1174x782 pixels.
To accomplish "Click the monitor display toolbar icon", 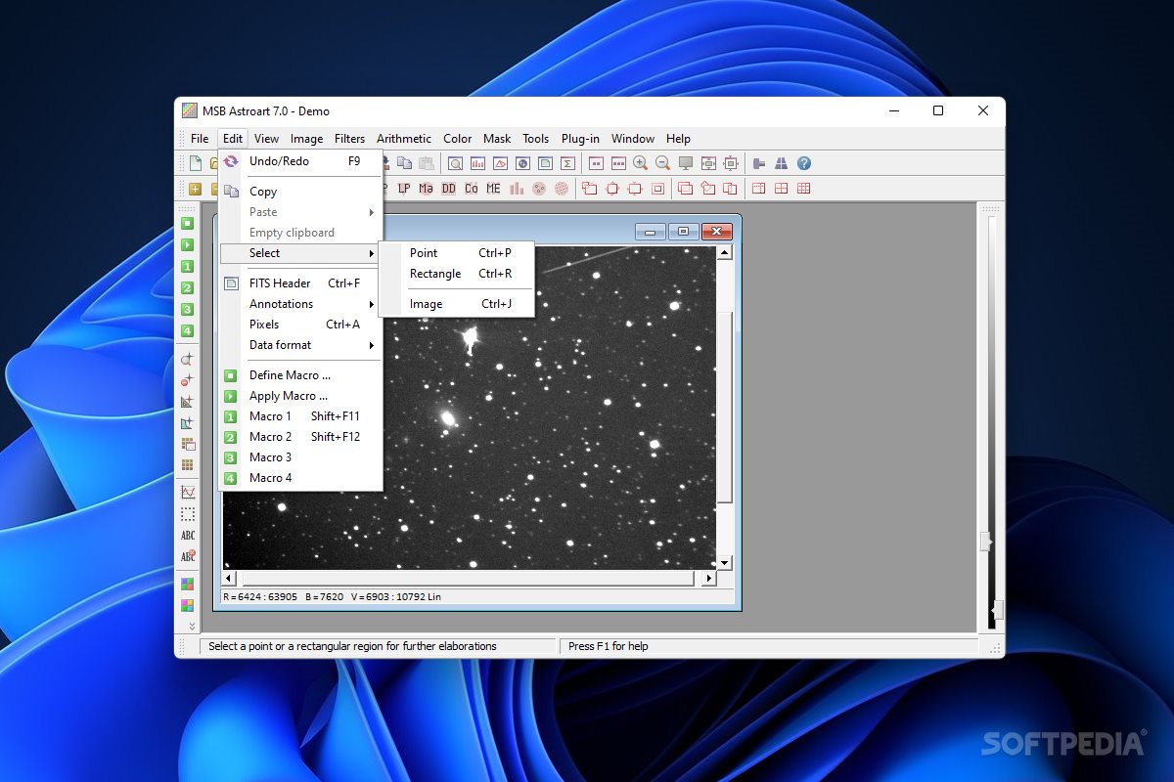I will pos(686,163).
